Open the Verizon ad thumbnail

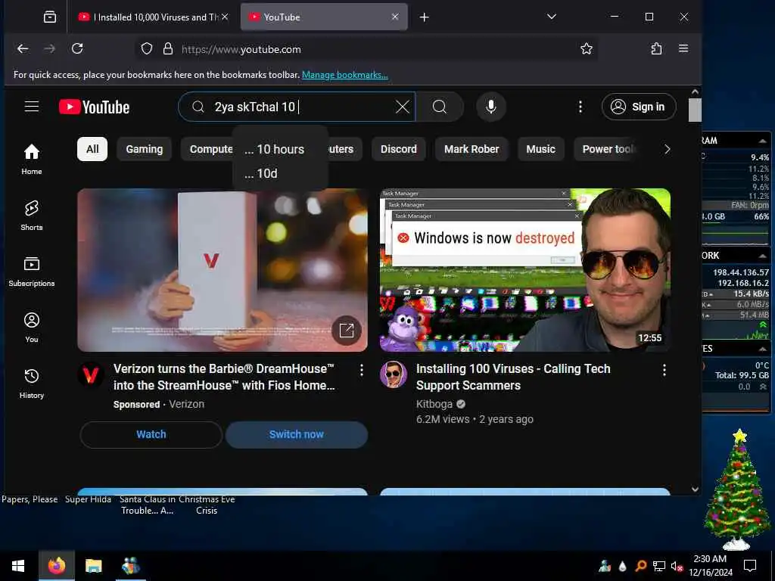(x=223, y=270)
